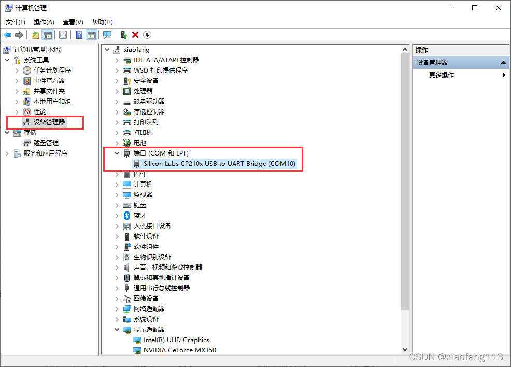The height and width of the screenshot is (367, 511).
Task: Click the 声音、视频和游戏控制器 speaker icon
Action: (127, 267)
